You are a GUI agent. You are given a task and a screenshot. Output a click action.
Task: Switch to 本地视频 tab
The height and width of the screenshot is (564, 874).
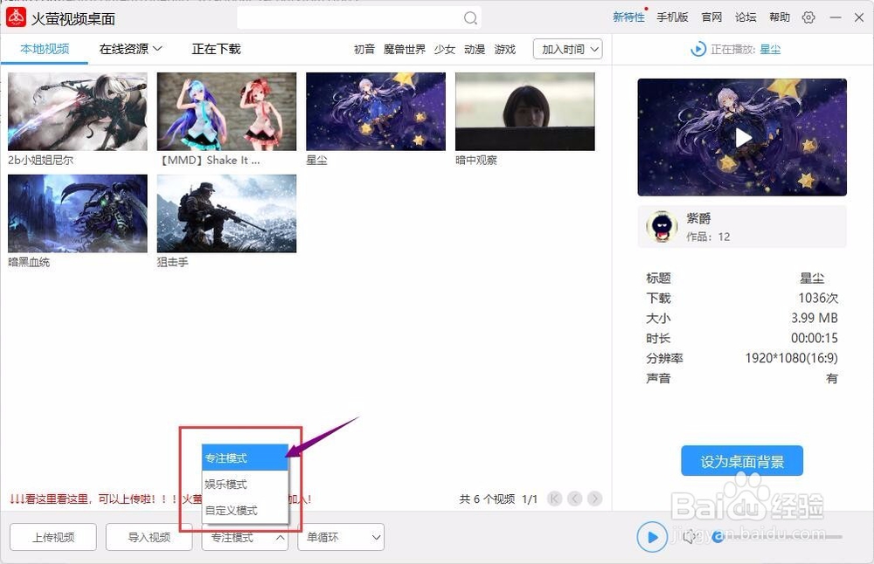(45, 49)
